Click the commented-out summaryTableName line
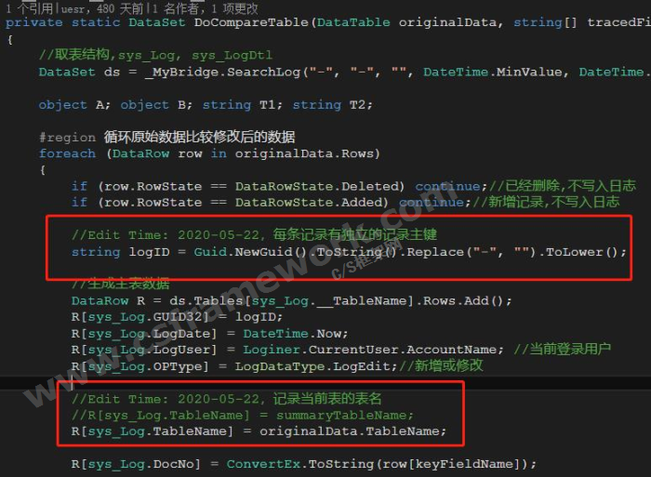The width and height of the screenshot is (651, 477). click(x=242, y=415)
